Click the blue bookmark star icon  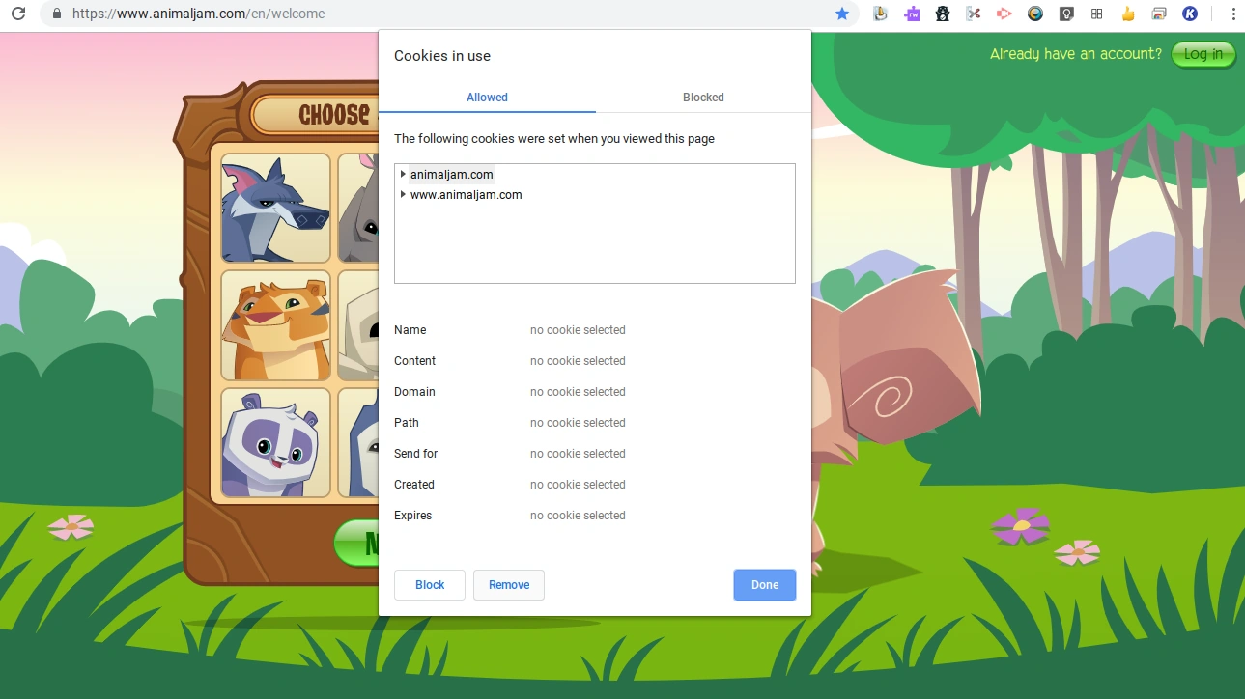click(x=842, y=14)
